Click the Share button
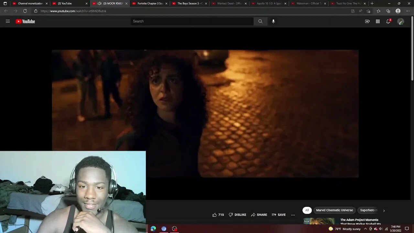 pos(259,215)
